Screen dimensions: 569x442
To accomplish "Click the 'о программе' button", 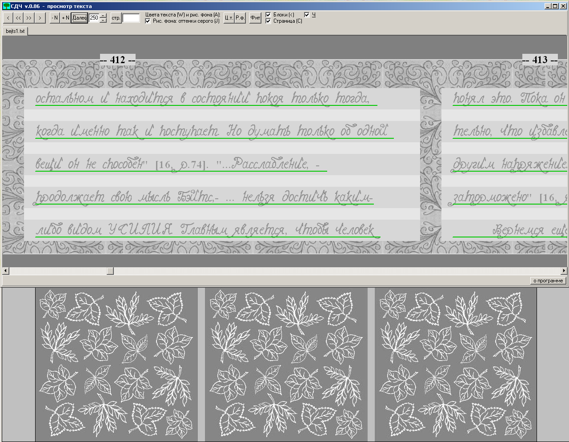I will coord(548,281).
